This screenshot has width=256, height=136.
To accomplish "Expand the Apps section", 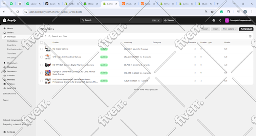I will [6, 100].
